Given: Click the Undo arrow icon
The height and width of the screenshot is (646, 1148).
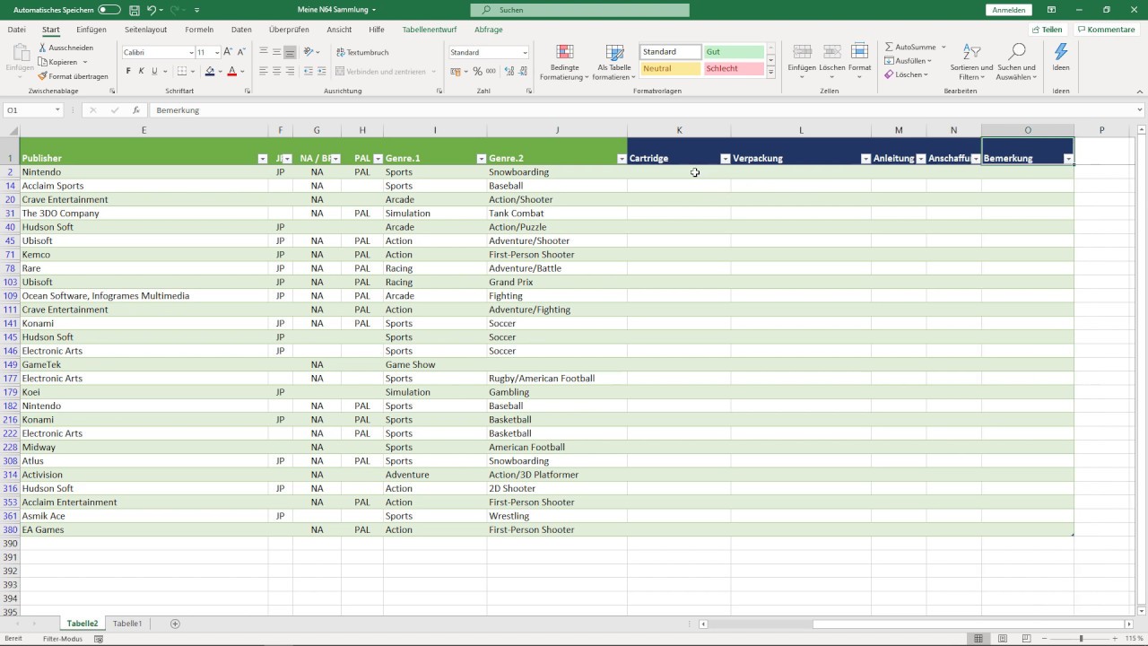Looking at the screenshot, I should 151,10.
